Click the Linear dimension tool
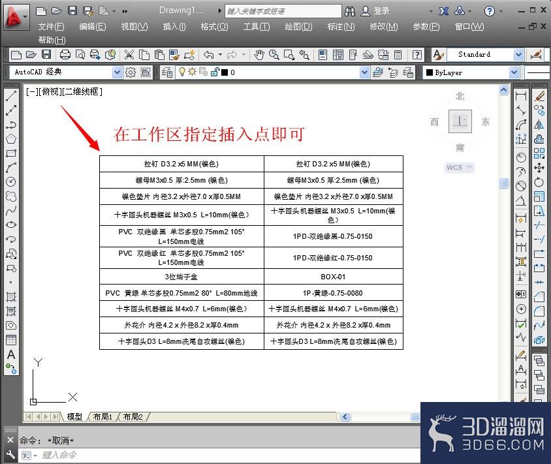 click(521, 95)
